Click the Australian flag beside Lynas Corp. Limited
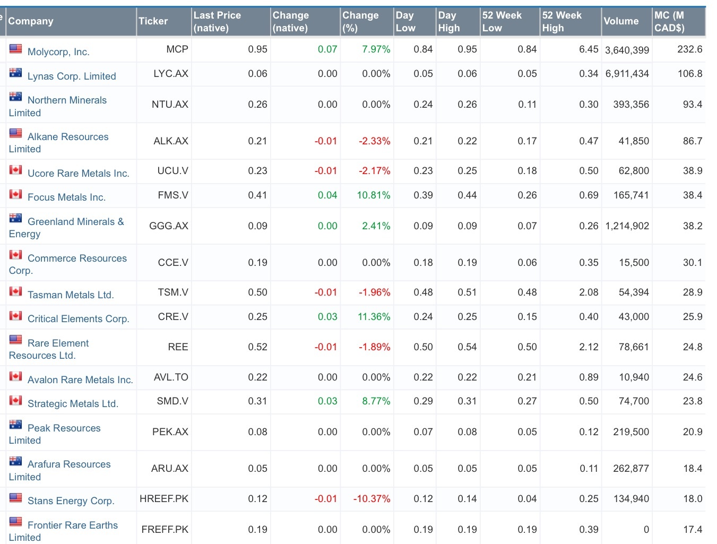Viewport: 717px width, 544px height. (x=15, y=73)
